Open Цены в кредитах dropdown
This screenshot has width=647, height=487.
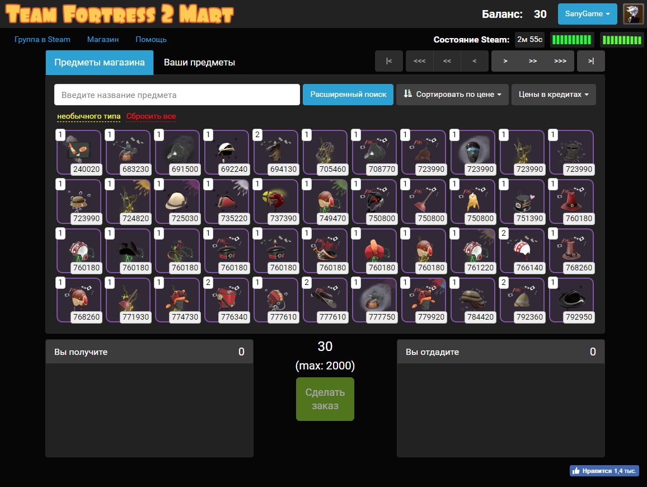554,95
